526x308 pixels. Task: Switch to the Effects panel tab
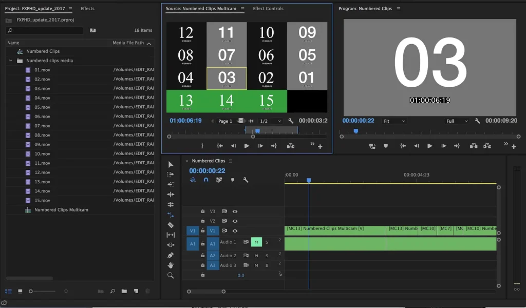coord(87,9)
